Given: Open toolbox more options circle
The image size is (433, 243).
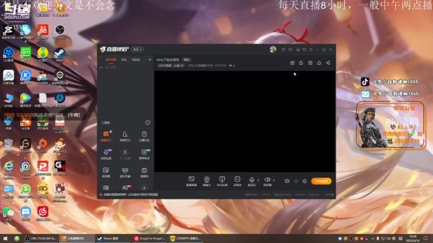Looking at the screenshot, I should [x=148, y=123].
